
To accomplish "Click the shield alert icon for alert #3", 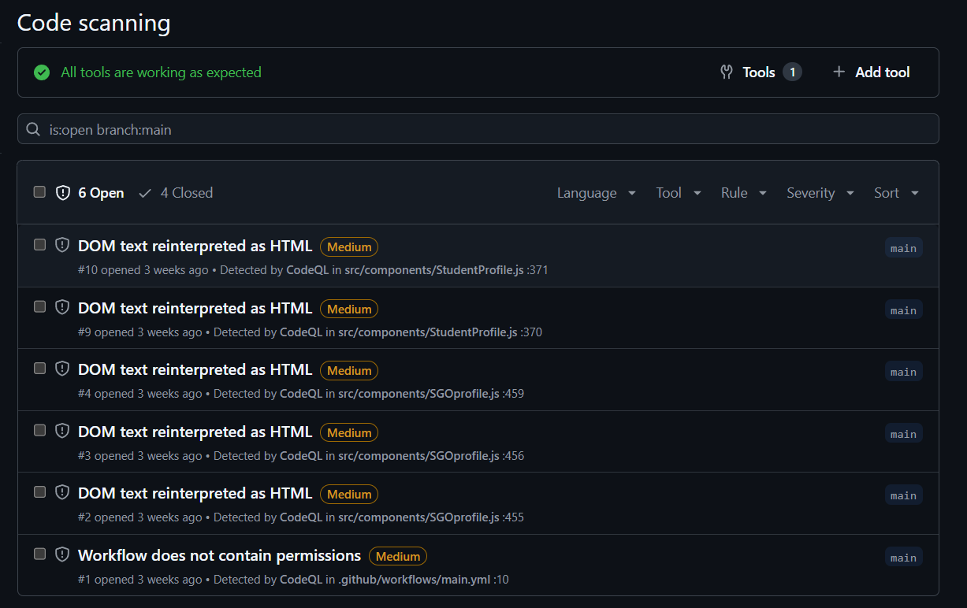I will 62,431.
